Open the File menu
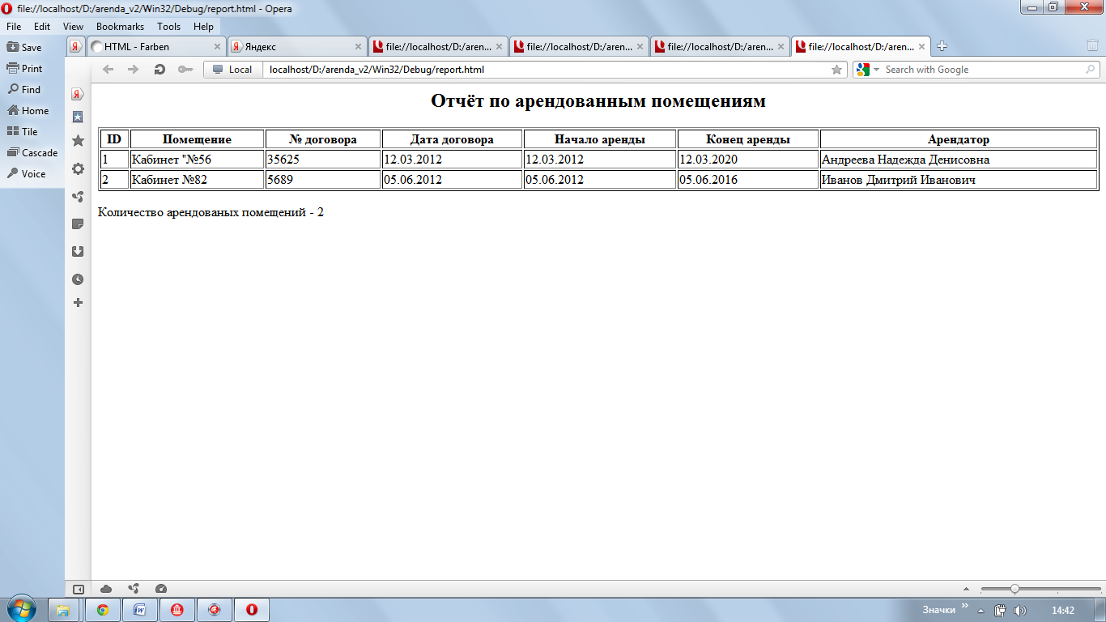The height and width of the screenshot is (622, 1106). (x=14, y=27)
